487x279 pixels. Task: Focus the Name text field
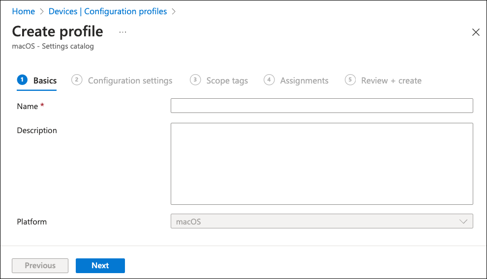pyautogui.click(x=322, y=106)
